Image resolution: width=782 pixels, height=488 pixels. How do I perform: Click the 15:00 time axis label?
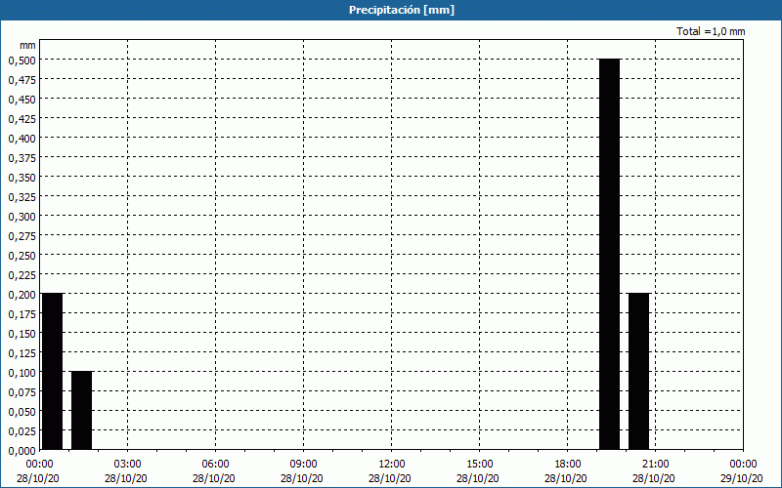click(480, 465)
